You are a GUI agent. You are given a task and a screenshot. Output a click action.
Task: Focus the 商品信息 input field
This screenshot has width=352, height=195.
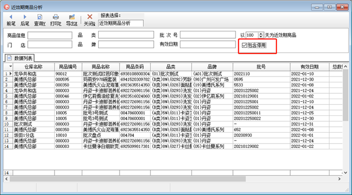pos(50,35)
